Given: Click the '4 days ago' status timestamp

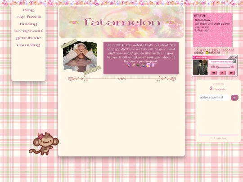Looking at the screenshot, I should point(202,30).
